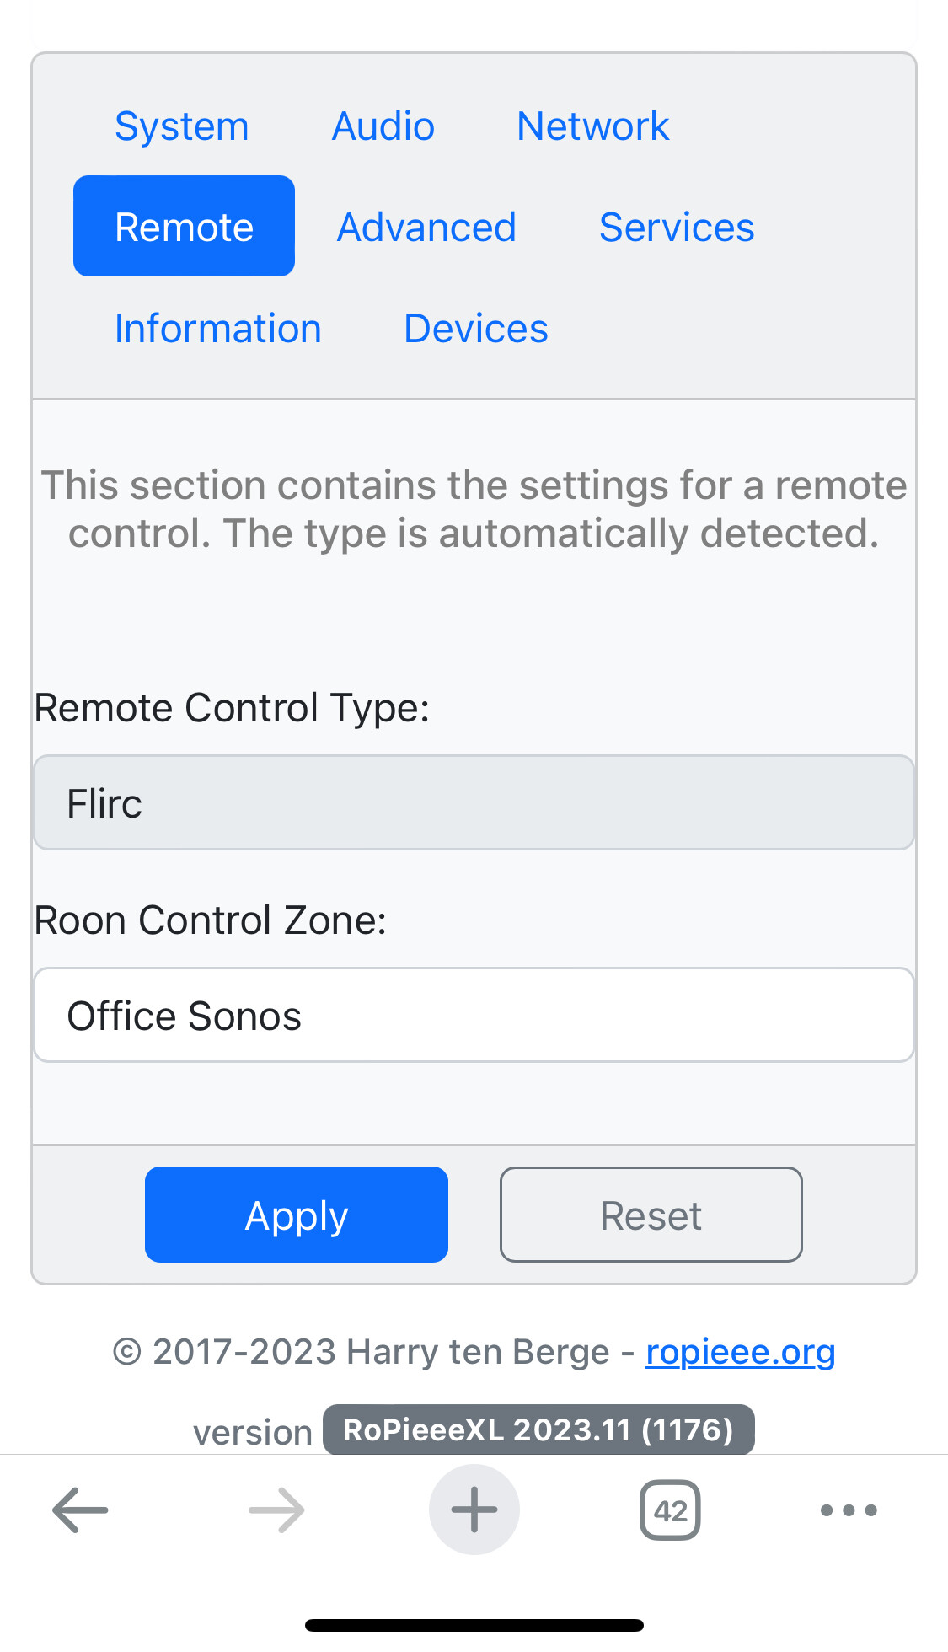
Task: View the Information tab
Action: point(218,328)
